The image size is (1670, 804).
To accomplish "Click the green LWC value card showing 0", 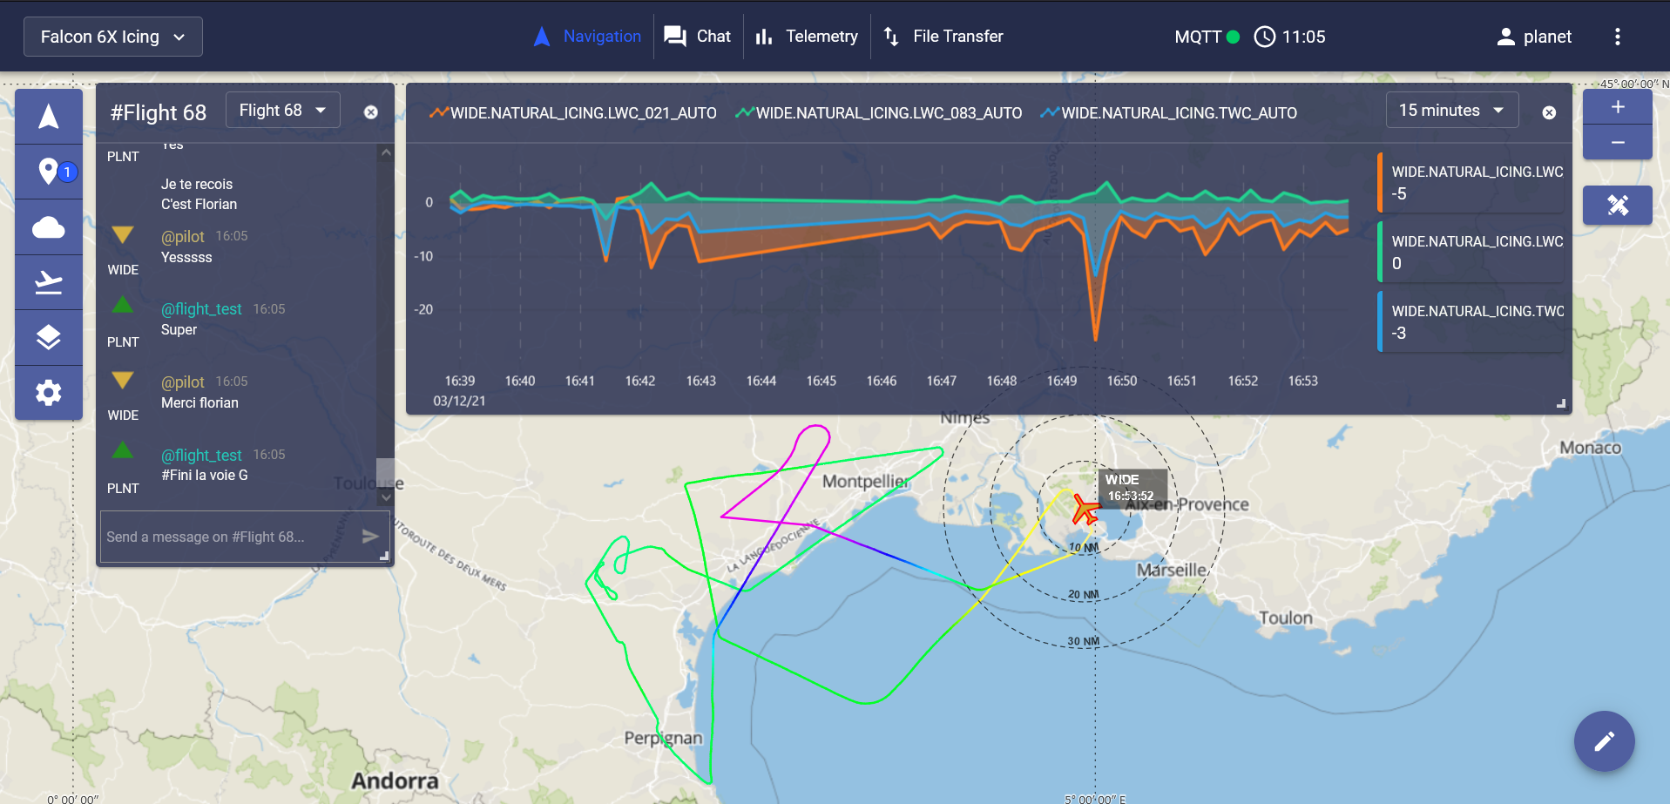I will click(x=1471, y=253).
